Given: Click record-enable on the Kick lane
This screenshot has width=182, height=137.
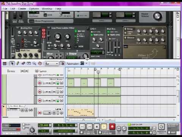Looking at the screenshot, I should coord(40,100).
